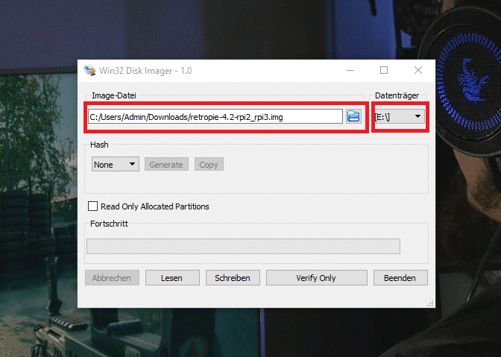Click the Hash group label
Screen dimensions: 501x357
point(99,145)
